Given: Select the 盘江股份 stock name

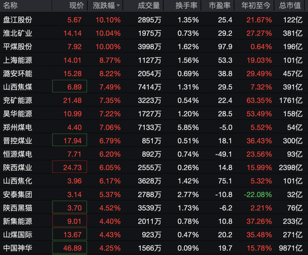Looking at the screenshot, I should click(17, 20).
